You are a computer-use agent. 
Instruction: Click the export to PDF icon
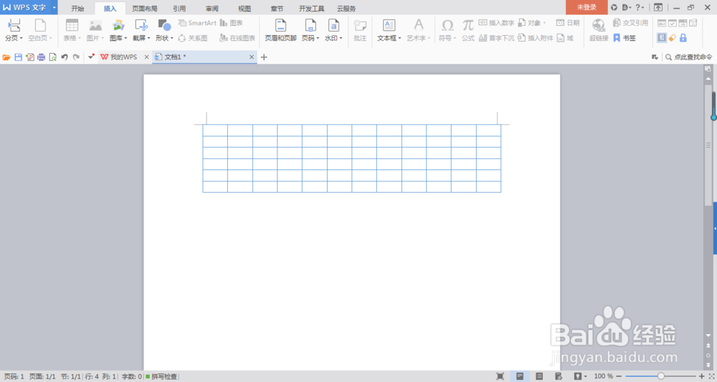click(29, 57)
